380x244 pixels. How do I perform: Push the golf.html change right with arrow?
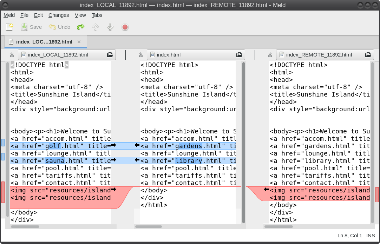pyautogui.click(x=113, y=145)
